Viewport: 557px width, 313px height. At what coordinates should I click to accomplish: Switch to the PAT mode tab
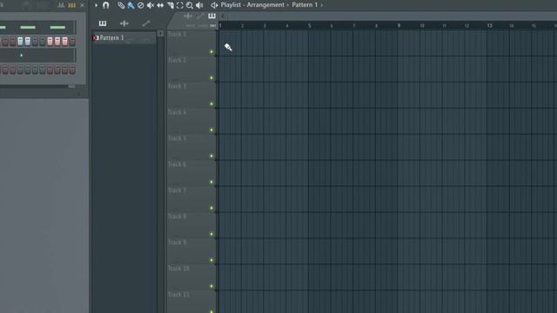(212, 26)
